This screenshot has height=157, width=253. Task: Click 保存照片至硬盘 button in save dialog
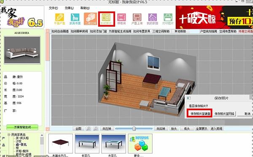[200, 114]
